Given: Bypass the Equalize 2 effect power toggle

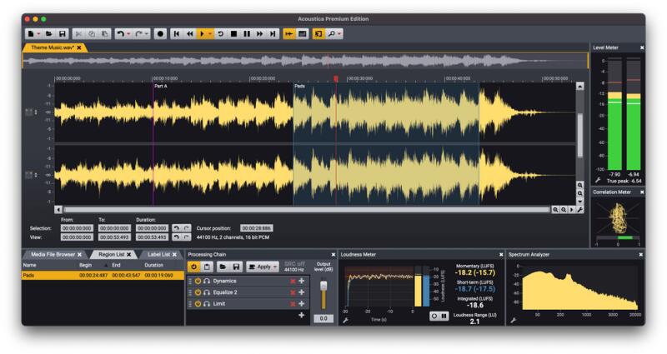Looking at the screenshot, I should 198,292.
